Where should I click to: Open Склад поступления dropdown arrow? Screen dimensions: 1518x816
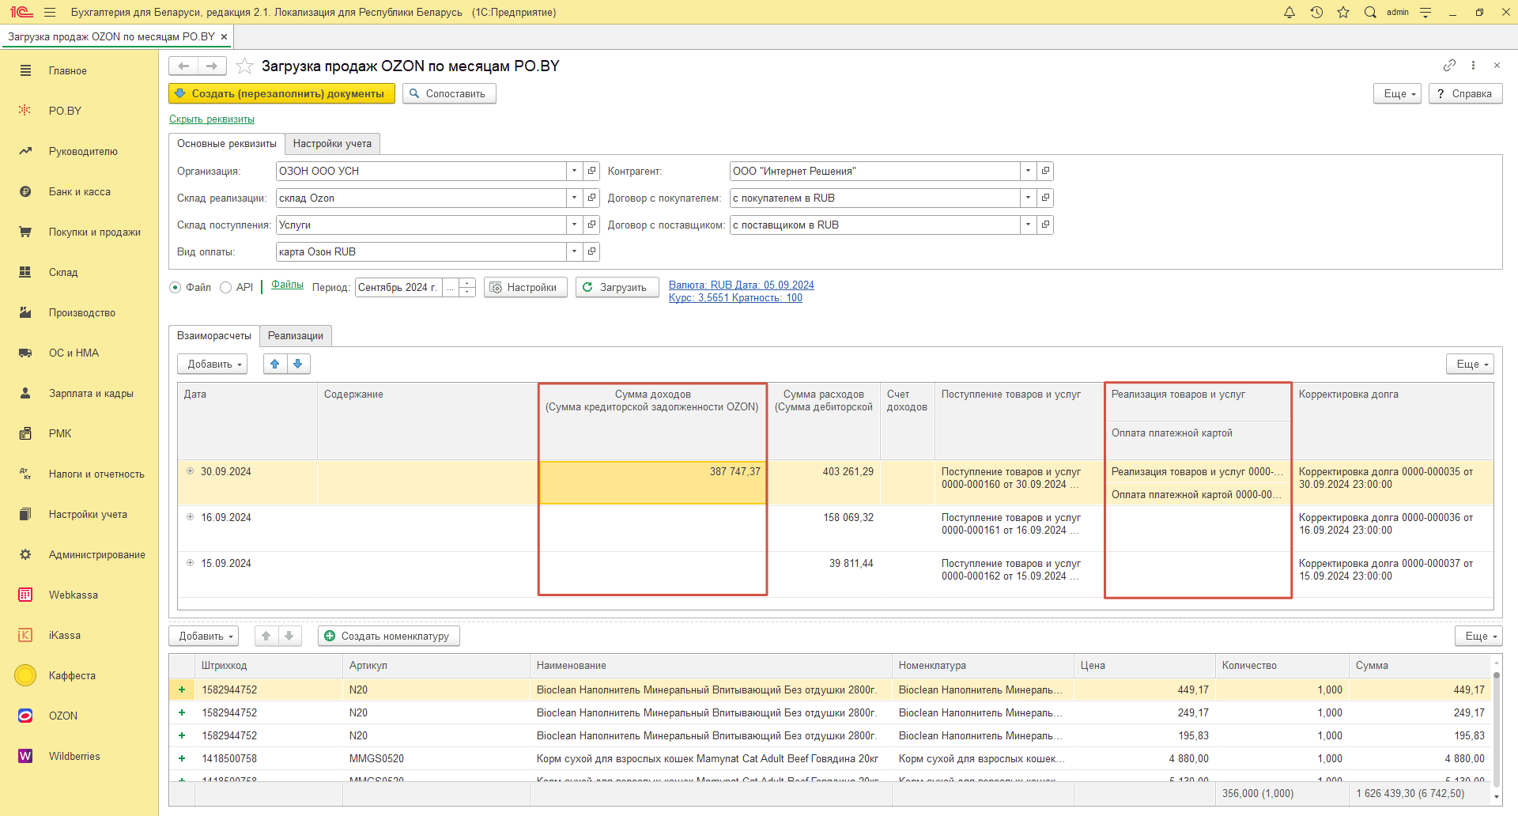click(575, 225)
